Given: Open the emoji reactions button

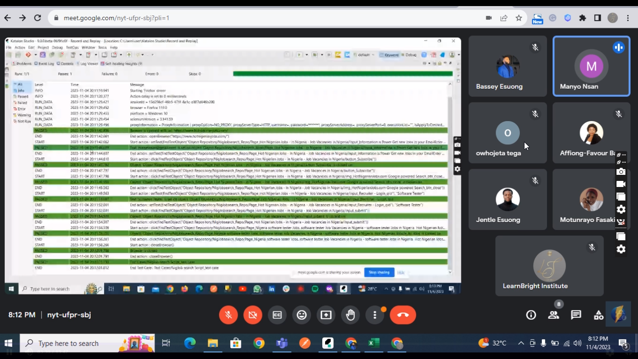Looking at the screenshot, I should 302,315.
